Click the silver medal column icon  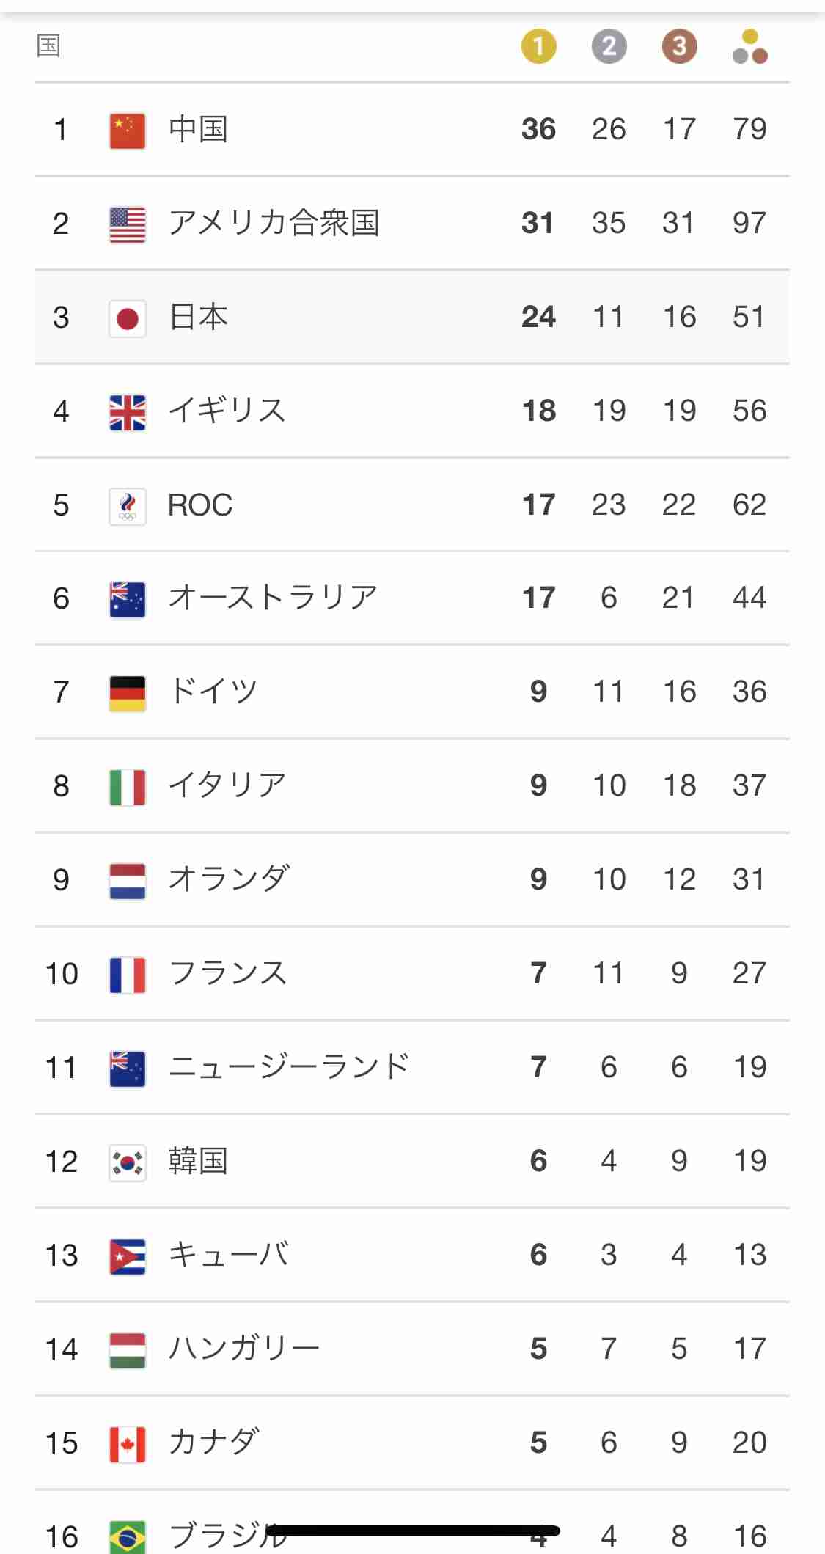pyautogui.click(x=609, y=46)
